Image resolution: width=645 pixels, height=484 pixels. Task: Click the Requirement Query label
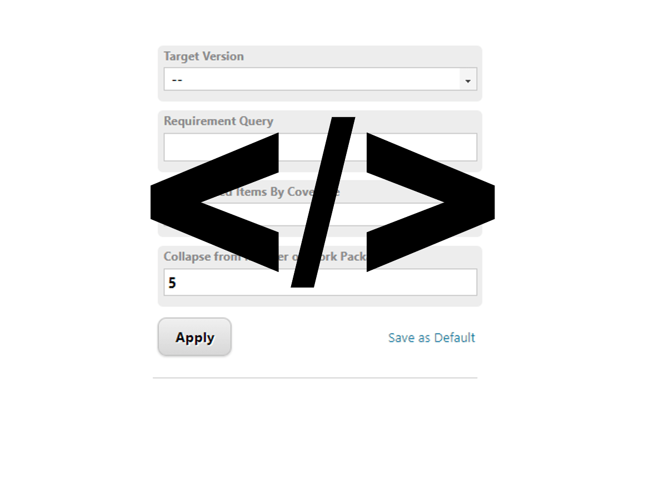click(x=218, y=121)
